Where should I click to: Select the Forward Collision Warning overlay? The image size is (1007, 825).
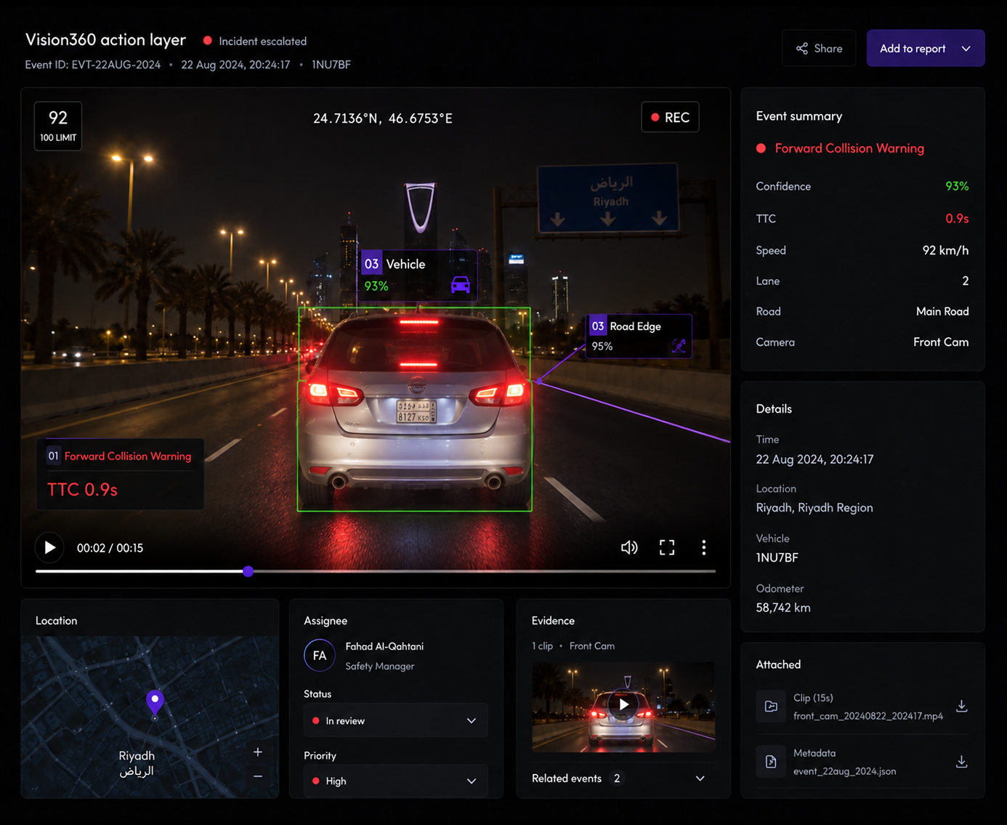[120, 473]
